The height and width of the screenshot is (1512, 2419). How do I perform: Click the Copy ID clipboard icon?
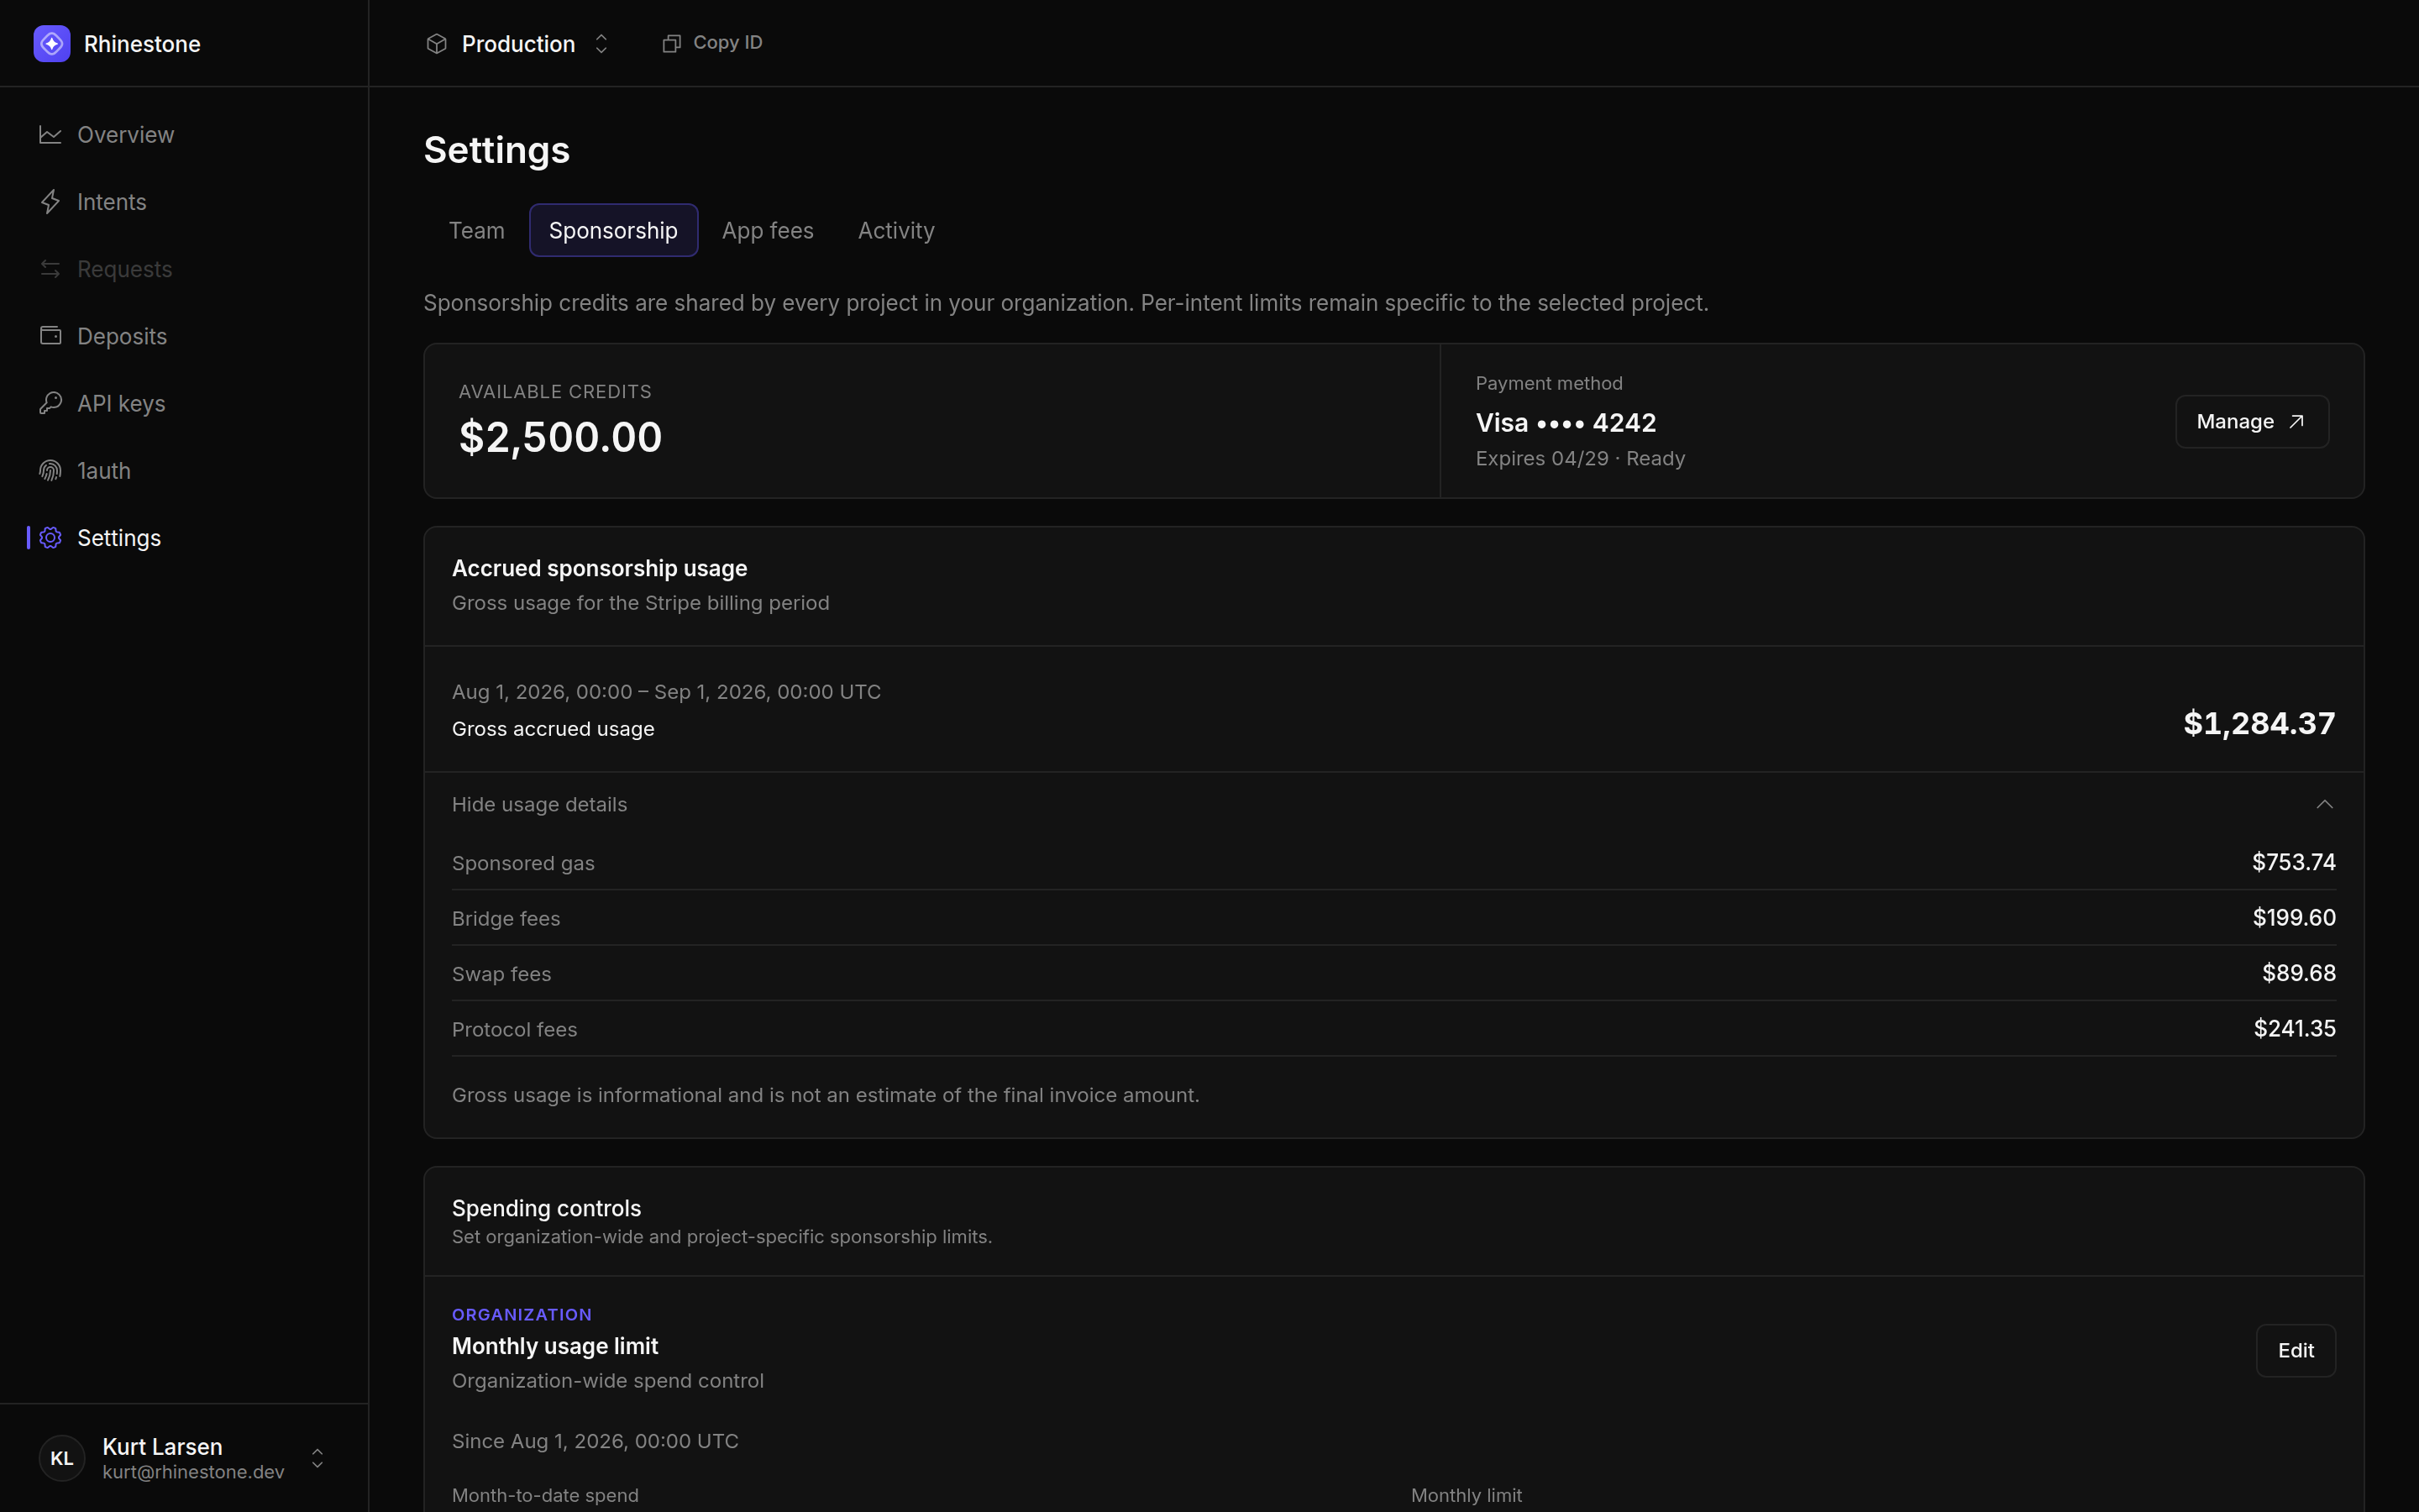click(x=672, y=43)
